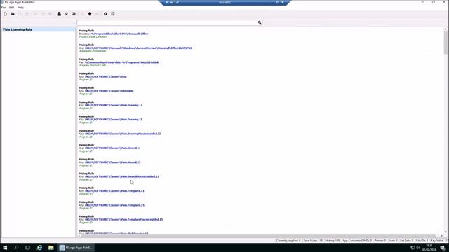Open Manage Assignments via the person icon
Screen dimensions: 449x252
[x=59, y=14]
